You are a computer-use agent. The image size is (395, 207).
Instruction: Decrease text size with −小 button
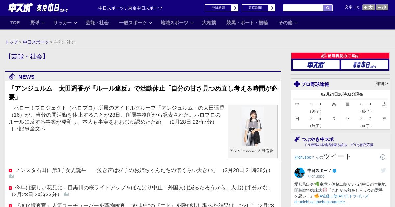[382, 7]
